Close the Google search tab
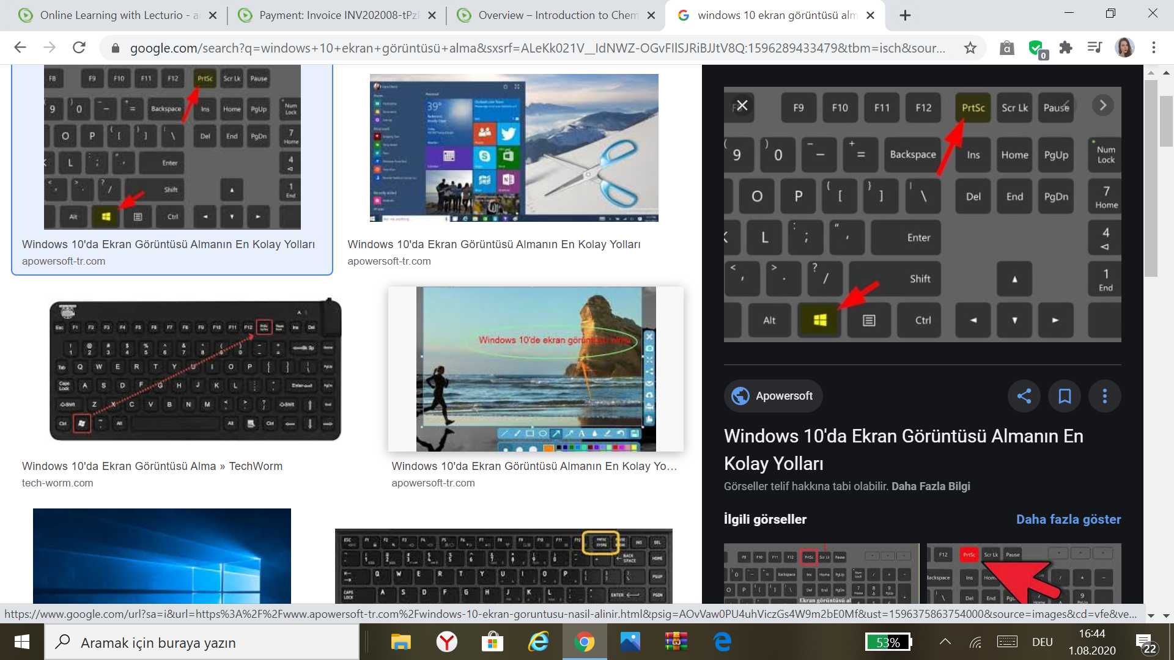 [871, 15]
